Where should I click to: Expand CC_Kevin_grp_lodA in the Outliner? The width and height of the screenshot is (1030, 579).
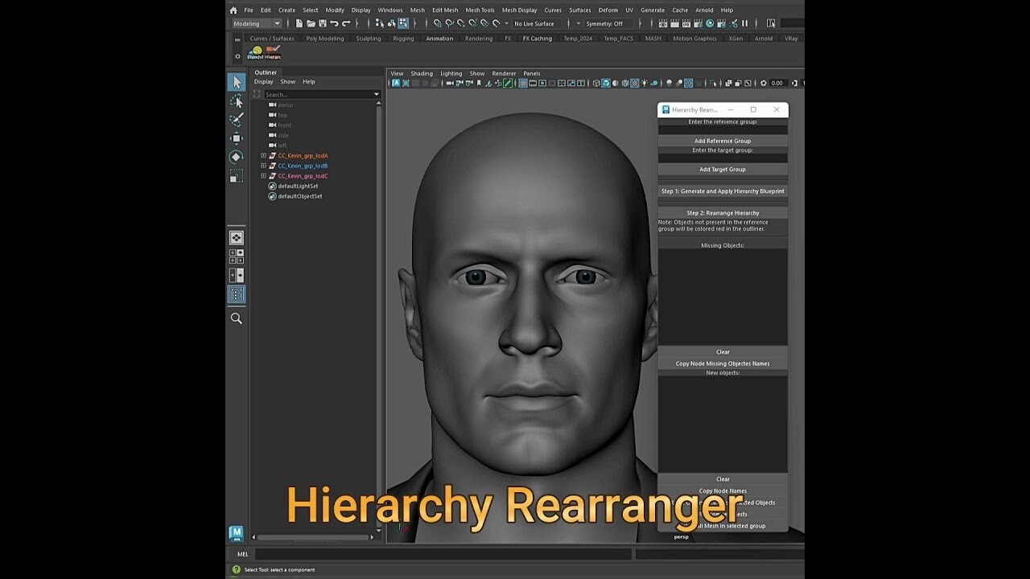tap(263, 155)
